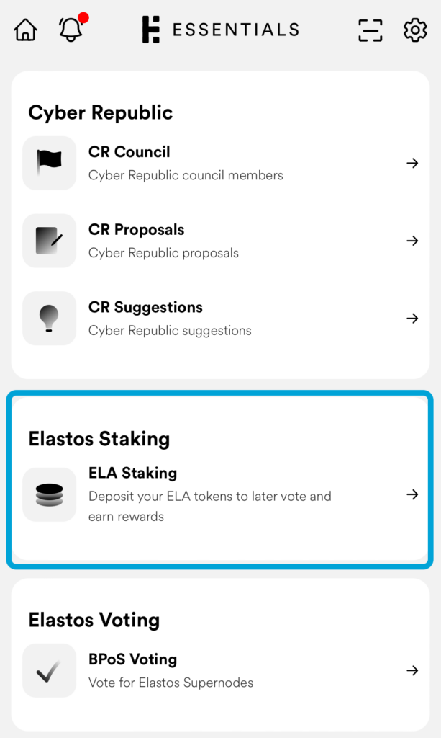Tap the flag icon for CR Council
This screenshot has height=738, width=441.
point(49,163)
